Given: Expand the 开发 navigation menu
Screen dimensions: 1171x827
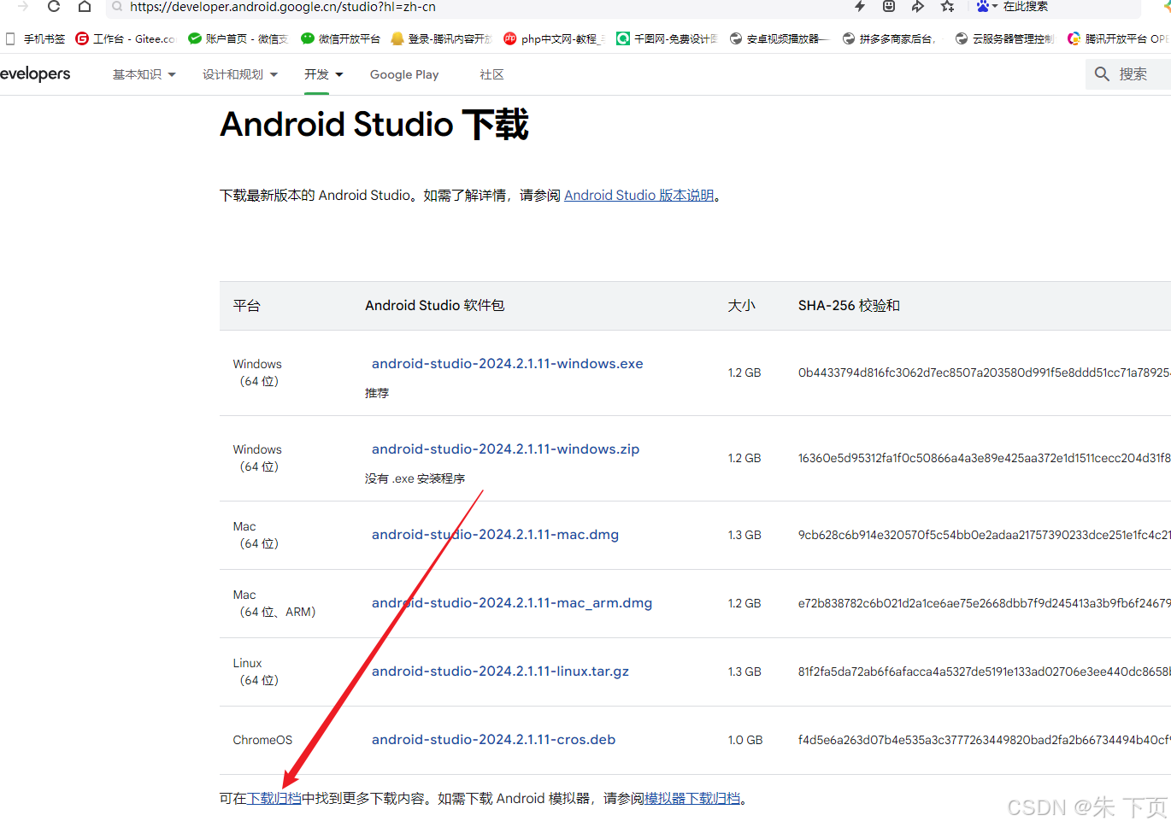Looking at the screenshot, I should (323, 74).
